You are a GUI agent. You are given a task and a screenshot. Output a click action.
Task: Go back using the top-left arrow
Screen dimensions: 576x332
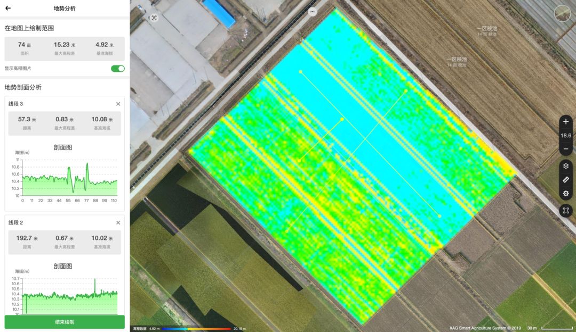(x=8, y=9)
